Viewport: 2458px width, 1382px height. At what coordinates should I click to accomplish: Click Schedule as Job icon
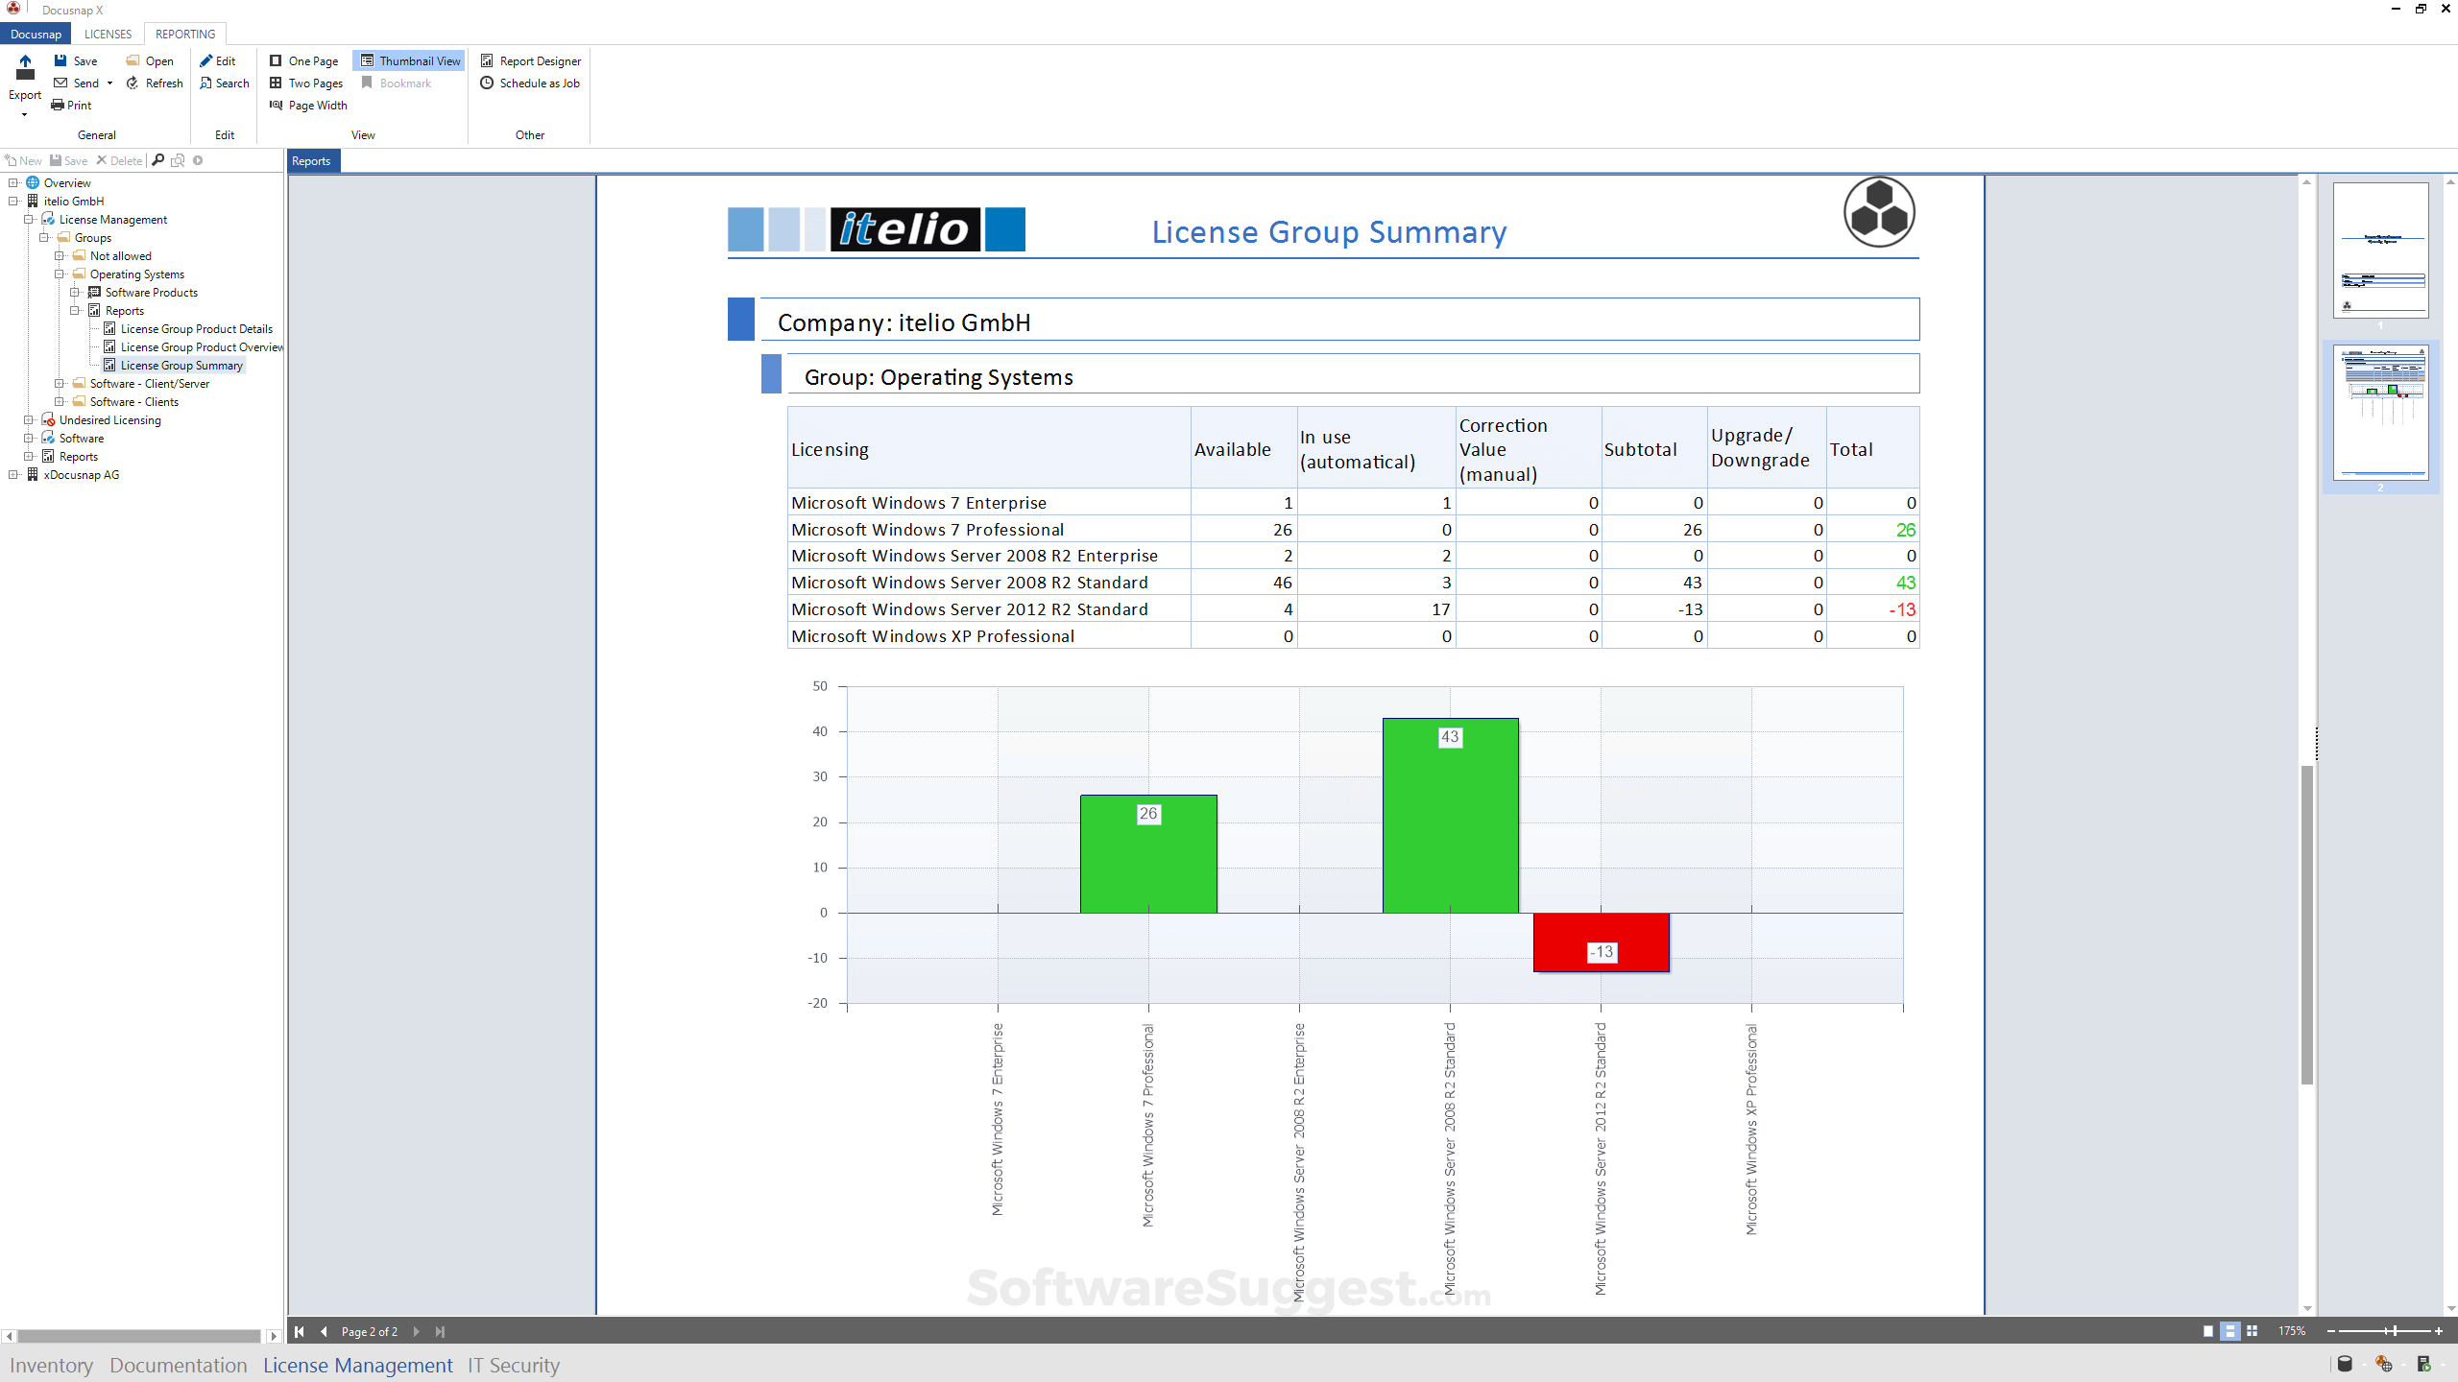tap(487, 83)
